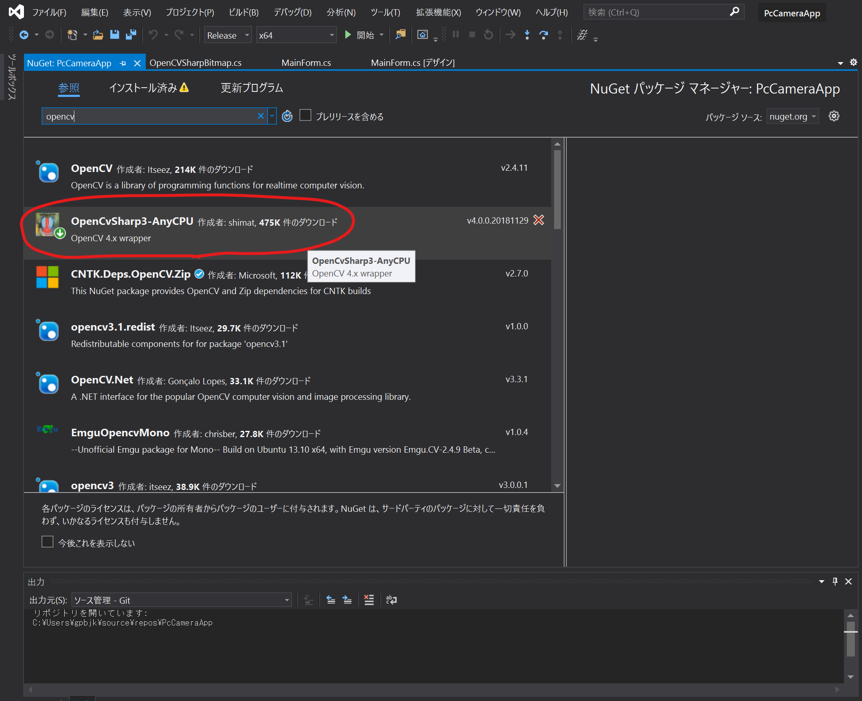862x701 pixels.
Task: Click the stop debugging icon
Action: click(472, 35)
